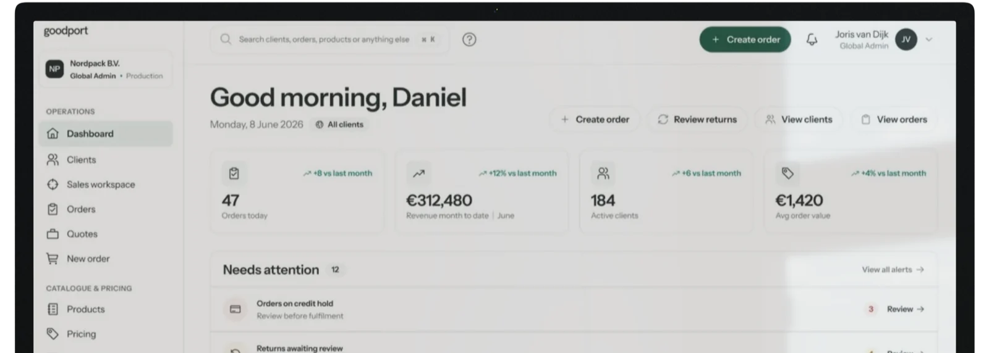Click the New order cart icon

(x=53, y=259)
